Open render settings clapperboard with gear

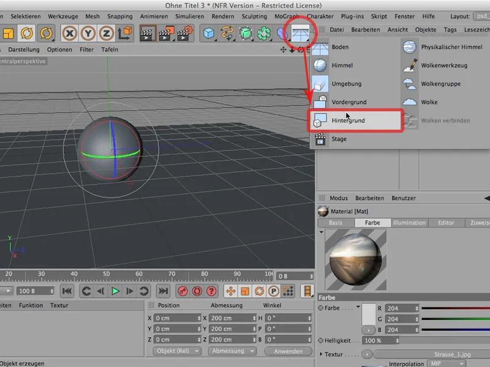pyautogui.click(x=185, y=34)
